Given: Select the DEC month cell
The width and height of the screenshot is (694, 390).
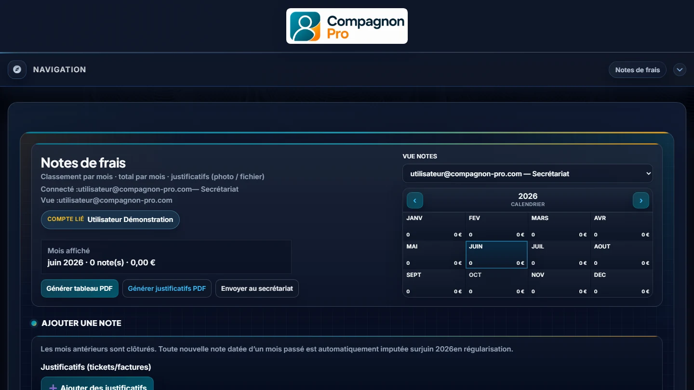Looking at the screenshot, I should tap(622, 283).
